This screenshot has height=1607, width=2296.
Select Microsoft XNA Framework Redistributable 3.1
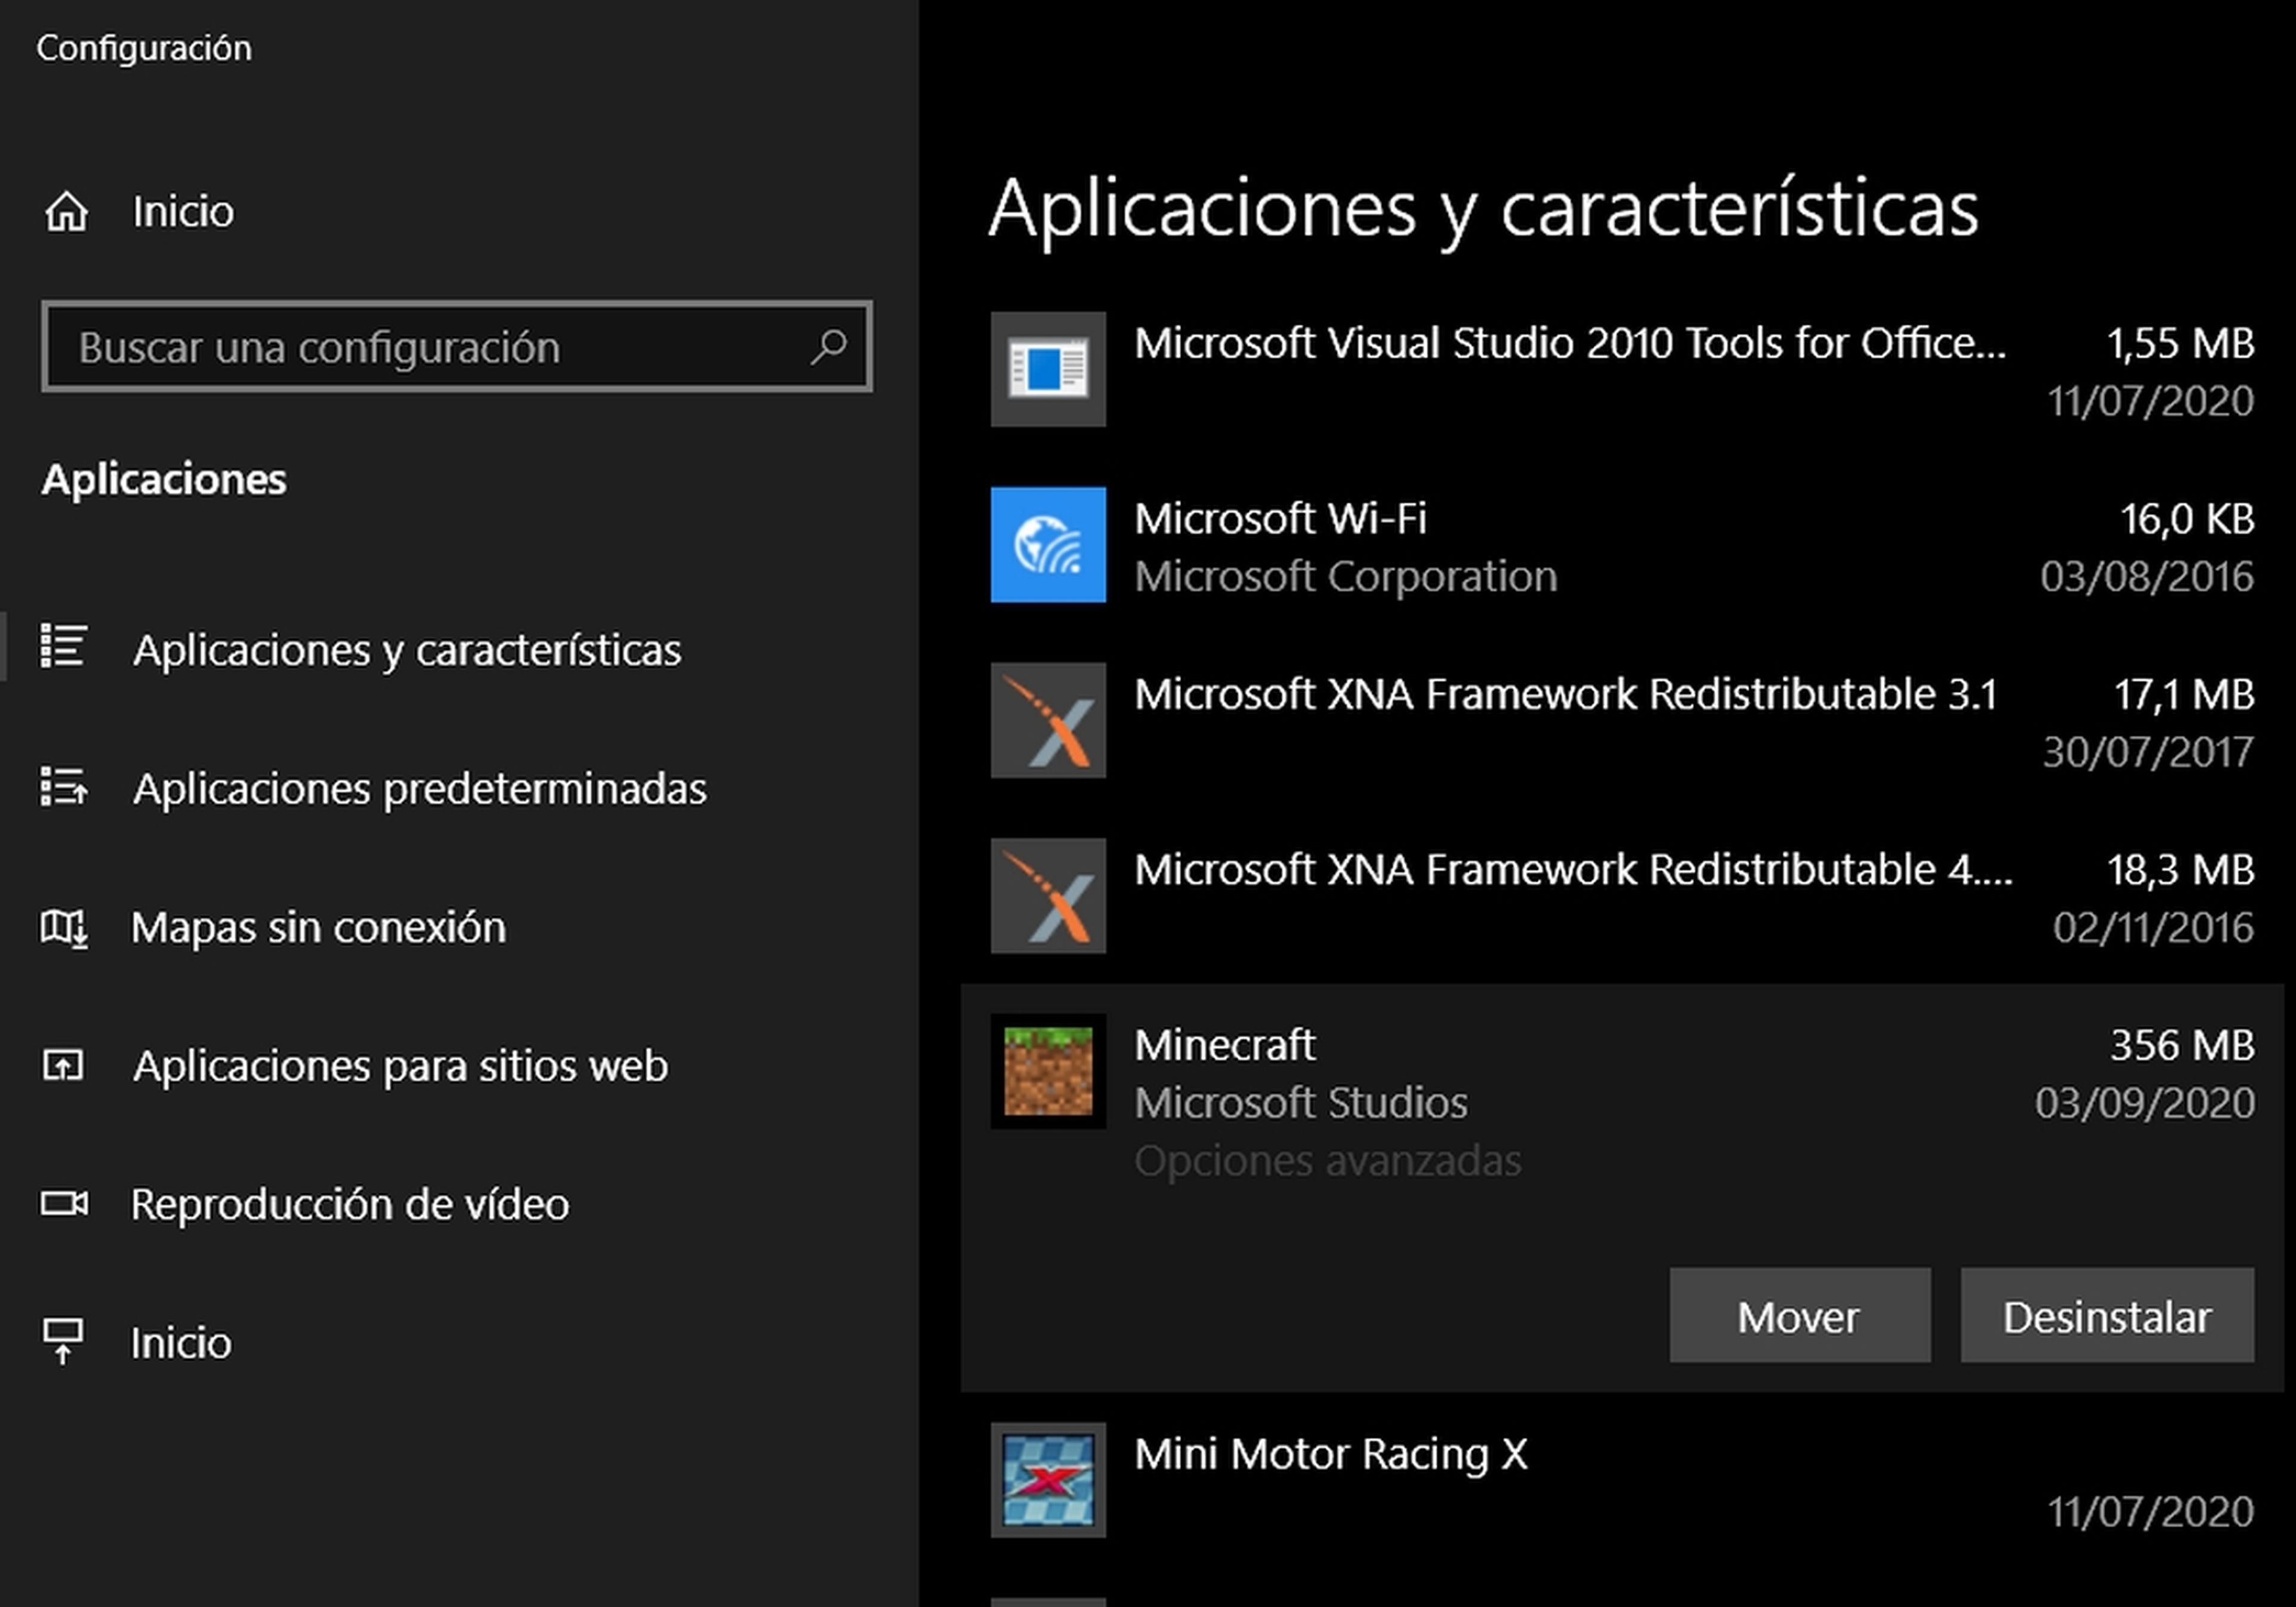(x=1622, y=720)
